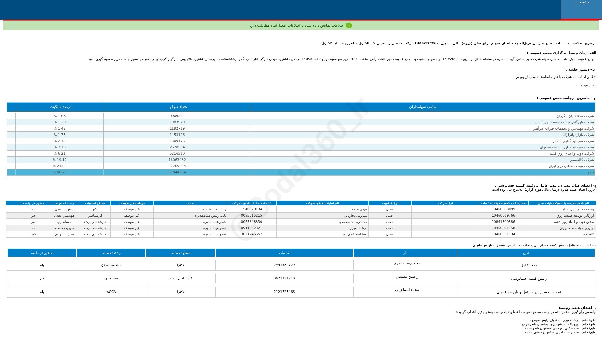Select the تعداد سهام column header
The width and height of the screenshot is (602, 338).
pyautogui.click(x=178, y=107)
